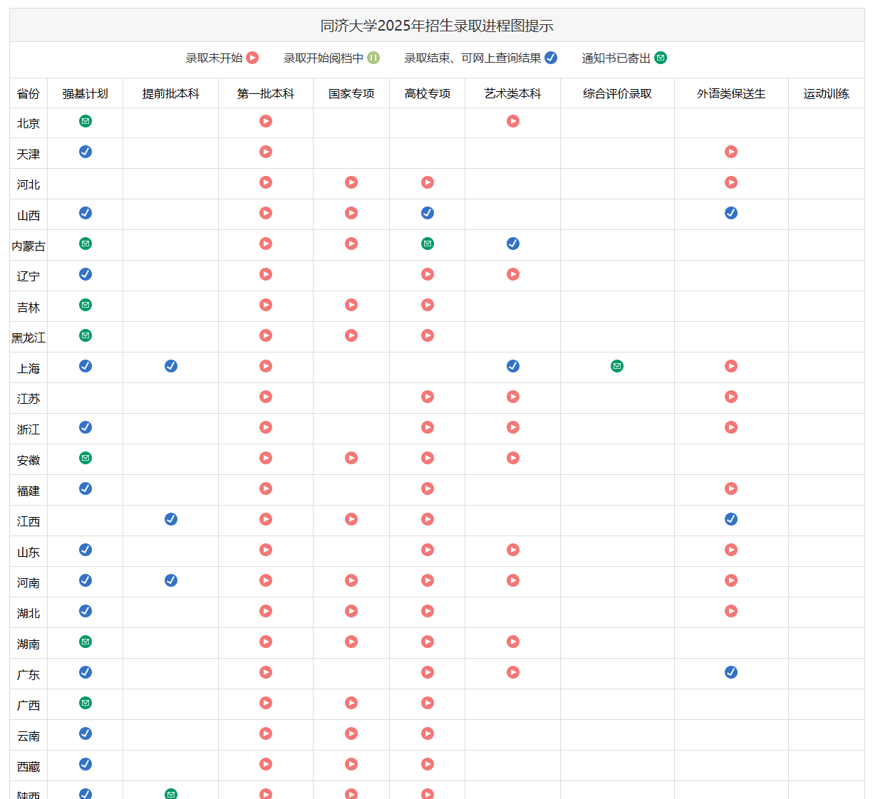Open 上海 综合评价录取 green mail icon
The image size is (873, 799).
pos(617,366)
